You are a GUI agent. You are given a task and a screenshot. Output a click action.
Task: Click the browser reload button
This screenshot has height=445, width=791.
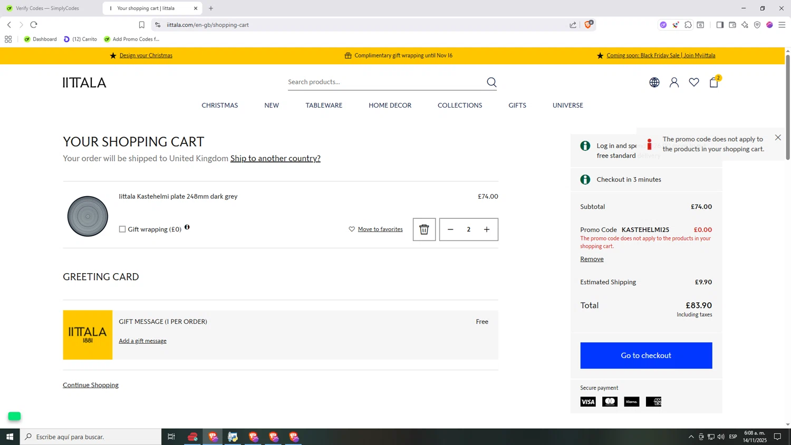(34, 25)
